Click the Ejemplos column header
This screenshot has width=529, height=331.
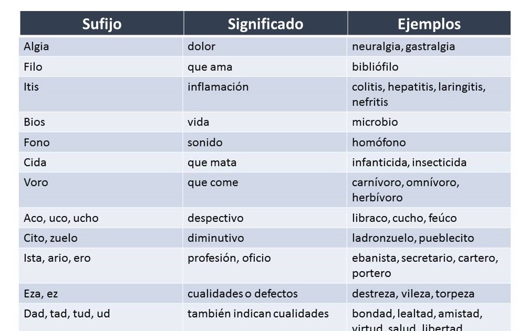[429, 23]
